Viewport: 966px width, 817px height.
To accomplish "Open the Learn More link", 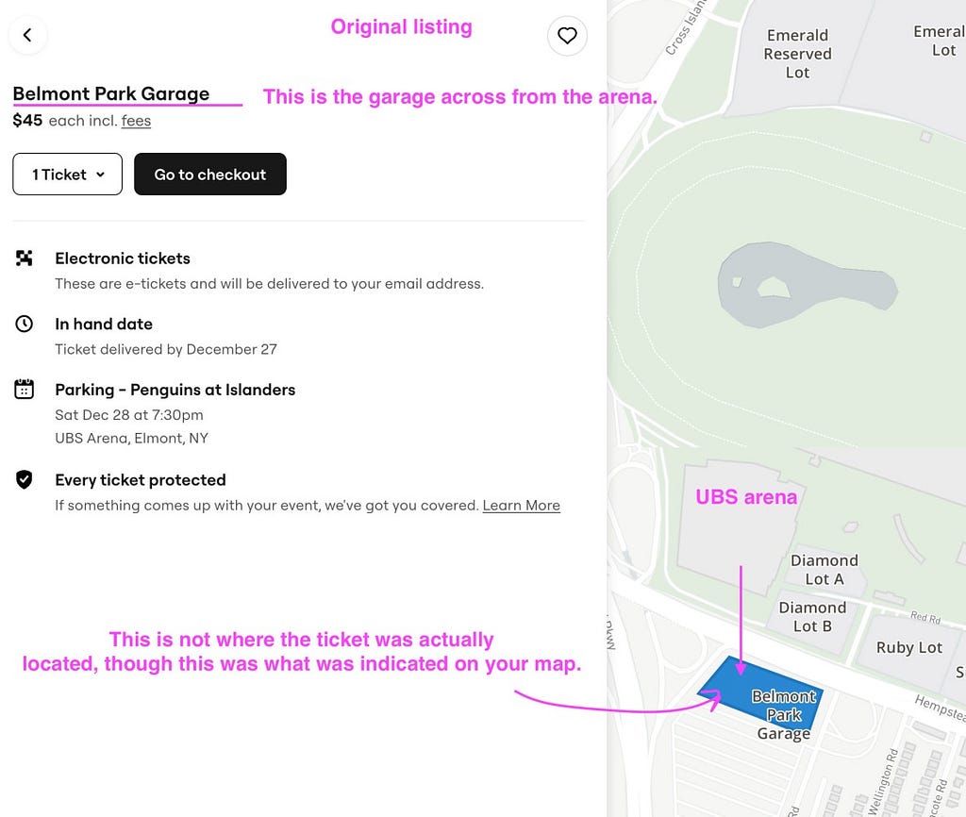I will tap(521, 506).
